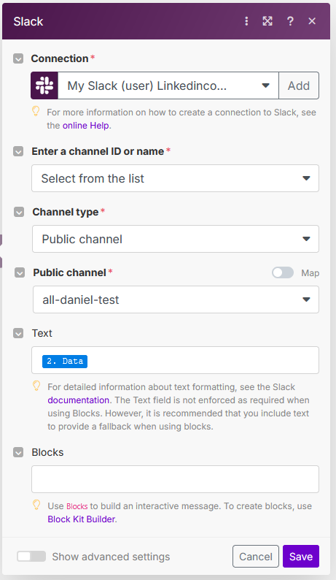Collapse the Public channel field chevron

20,272
